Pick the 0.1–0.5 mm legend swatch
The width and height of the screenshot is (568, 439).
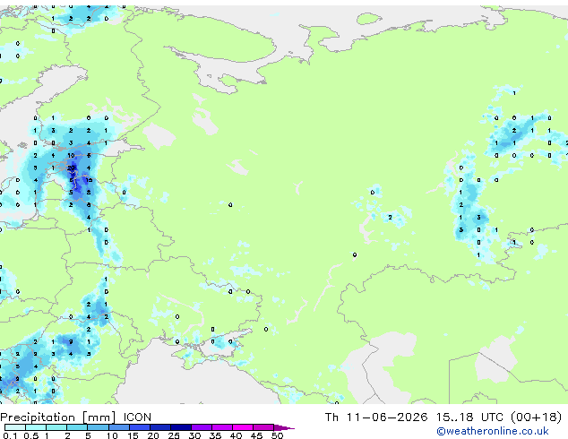[15, 427]
